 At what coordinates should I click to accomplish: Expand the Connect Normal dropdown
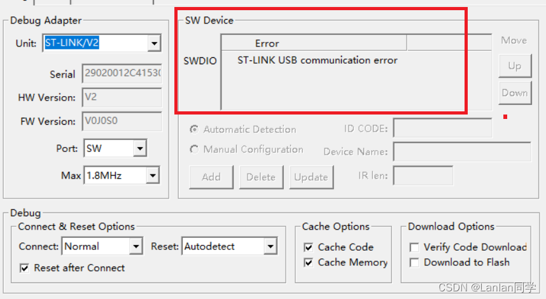tap(136, 246)
